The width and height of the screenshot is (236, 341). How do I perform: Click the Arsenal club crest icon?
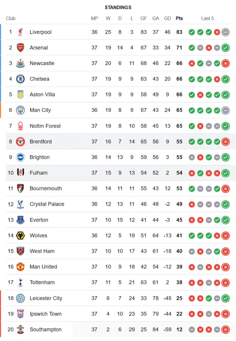click(20, 48)
